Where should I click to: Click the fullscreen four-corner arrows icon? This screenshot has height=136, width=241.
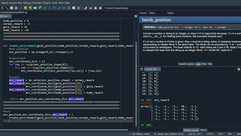[x=79, y=8]
